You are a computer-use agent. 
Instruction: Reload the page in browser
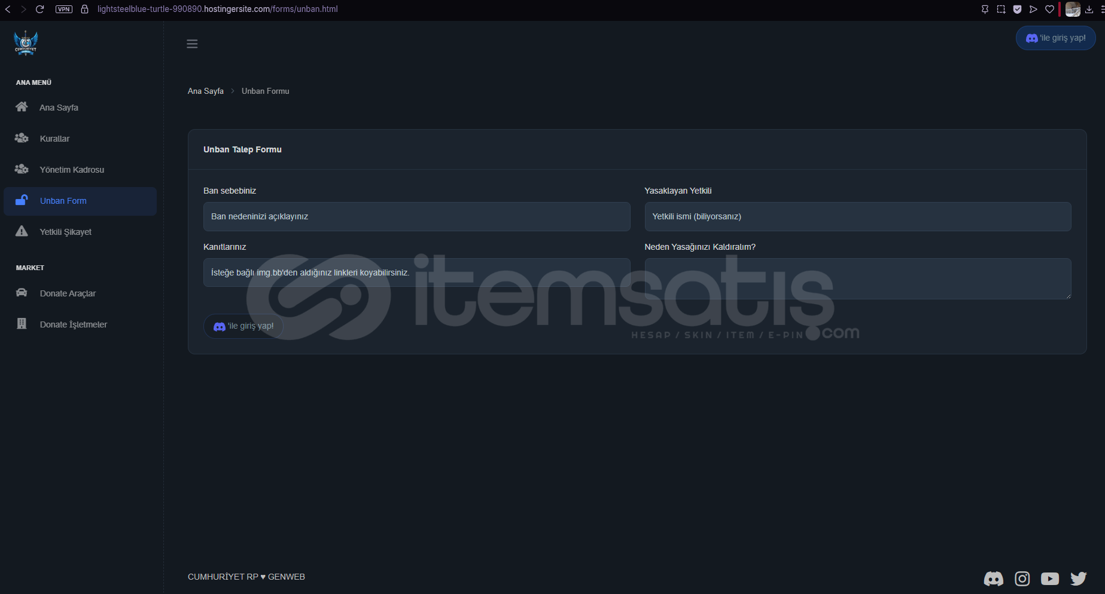(39, 9)
